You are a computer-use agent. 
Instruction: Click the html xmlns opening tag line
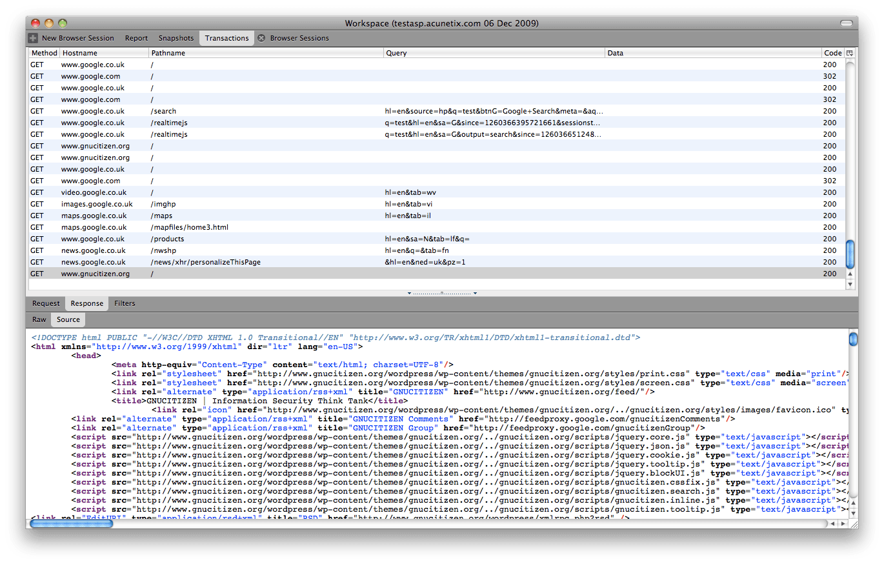click(197, 347)
